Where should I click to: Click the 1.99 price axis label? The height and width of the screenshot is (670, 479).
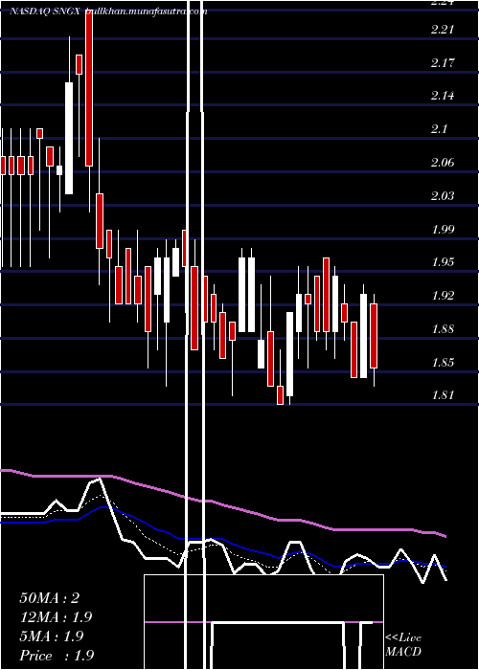[x=443, y=229]
